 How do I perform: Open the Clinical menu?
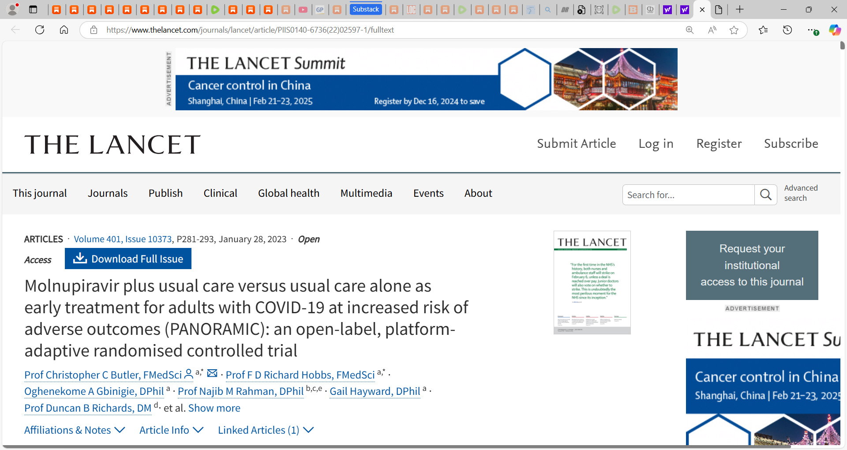pyautogui.click(x=220, y=193)
